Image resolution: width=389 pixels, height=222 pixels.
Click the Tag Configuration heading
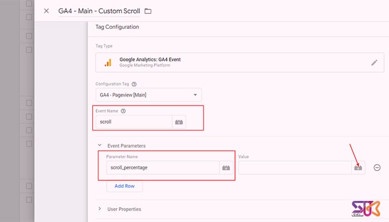click(x=117, y=27)
